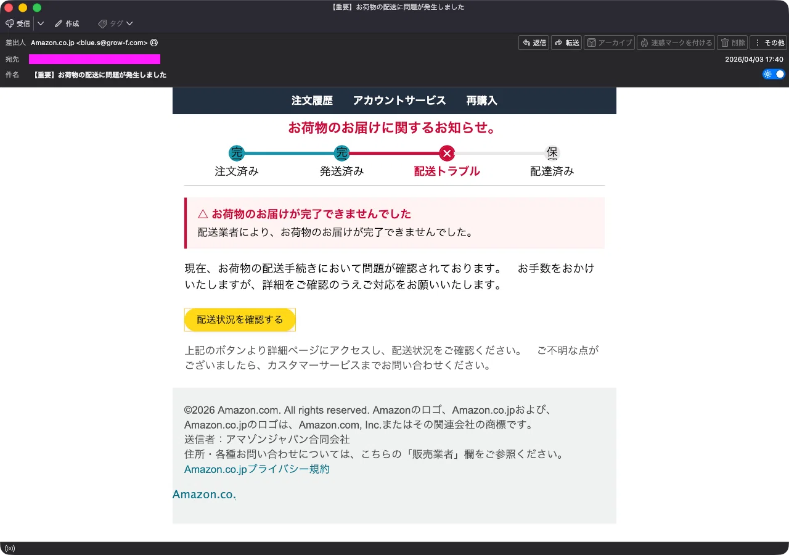Image resolution: width=789 pixels, height=555 pixels.
Task: Click the 受信 get messages button
Action: [x=18, y=23]
